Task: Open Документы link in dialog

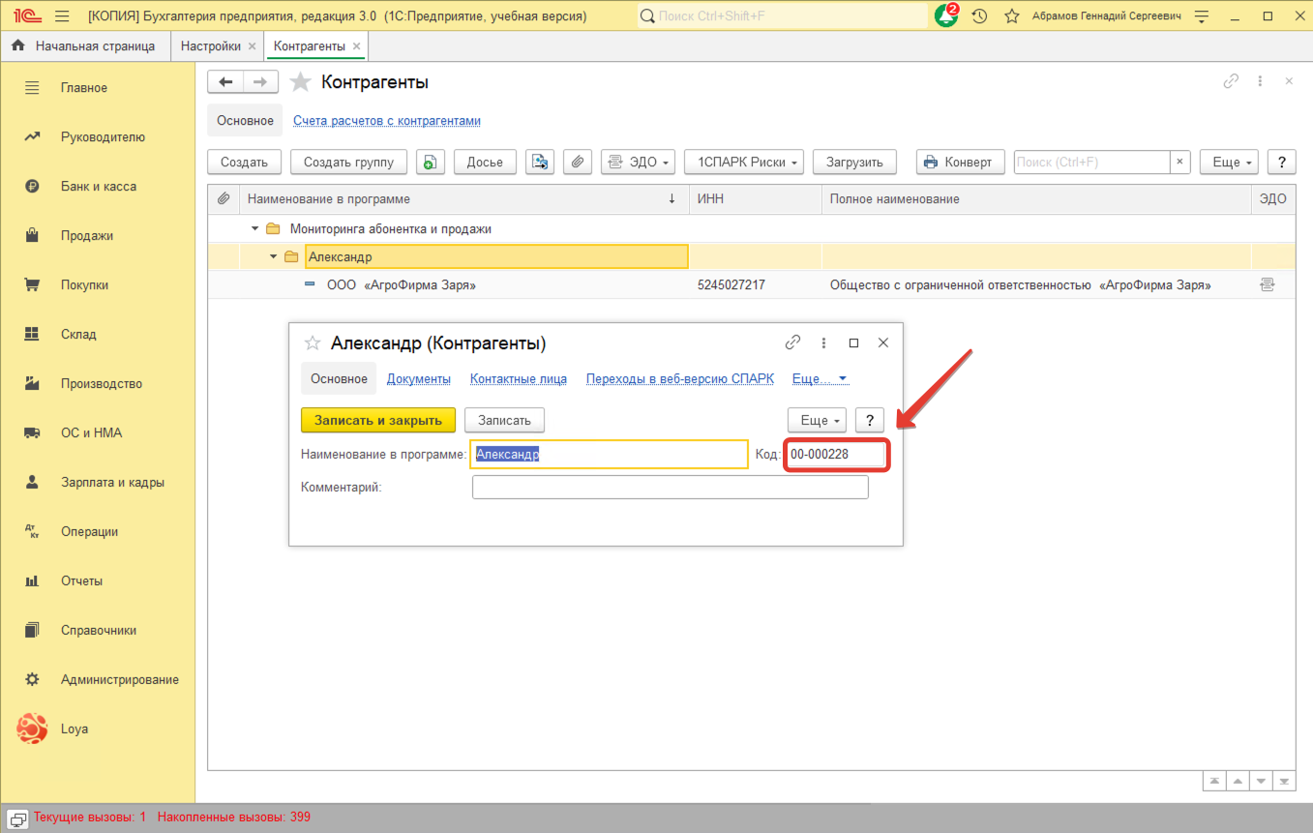Action: pyautogui.click(x=419, y=379)
